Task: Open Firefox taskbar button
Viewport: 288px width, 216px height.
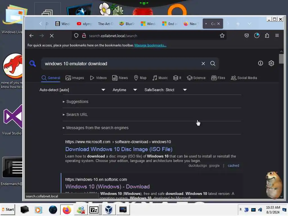Action: 67,210
